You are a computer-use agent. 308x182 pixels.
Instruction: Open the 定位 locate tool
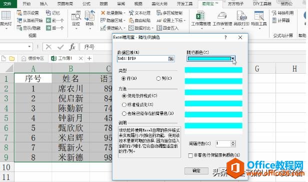coord(76,20)
